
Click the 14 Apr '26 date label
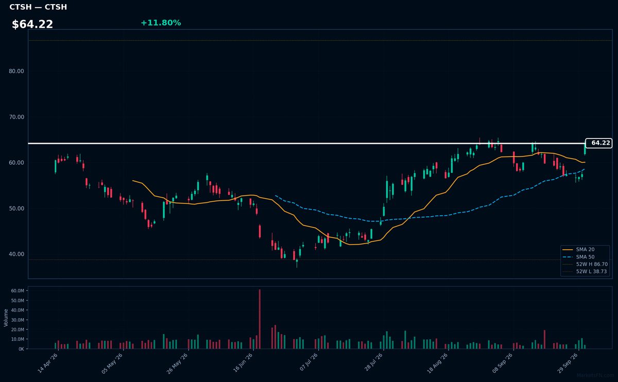(47, 363)
